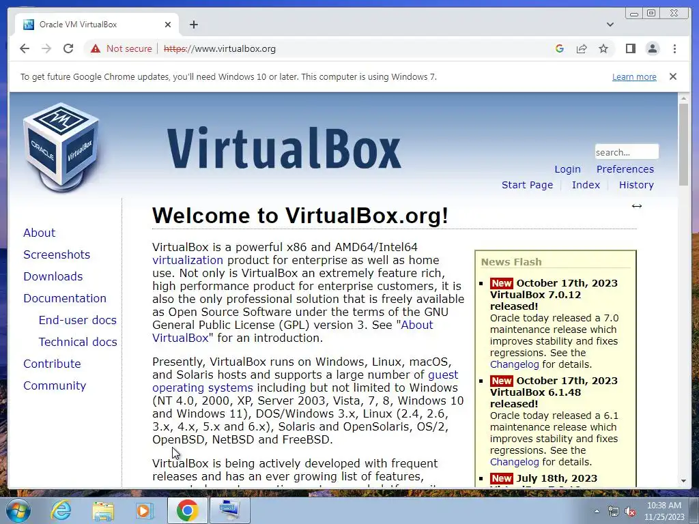Expand the tab search chevron
Image resolution: width=699 pixels, height=524 pixels.
tap(610, 25)
